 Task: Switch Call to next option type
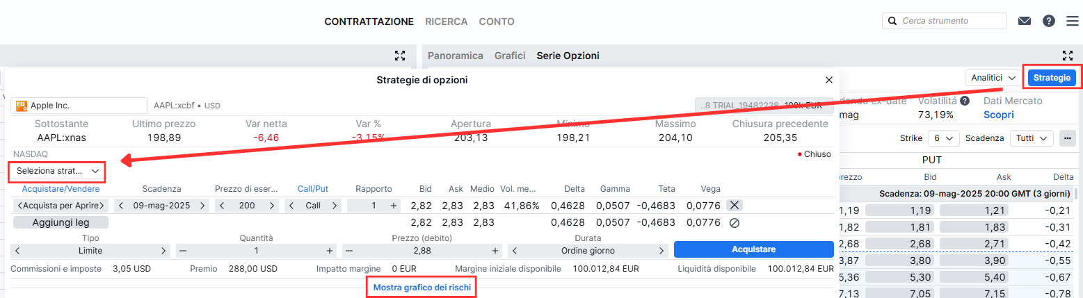pos(334,206)
